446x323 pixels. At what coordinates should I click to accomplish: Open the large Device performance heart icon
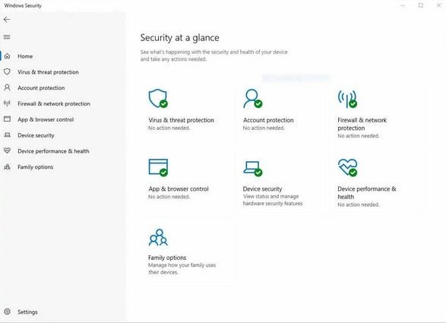[x=347, y=168]
